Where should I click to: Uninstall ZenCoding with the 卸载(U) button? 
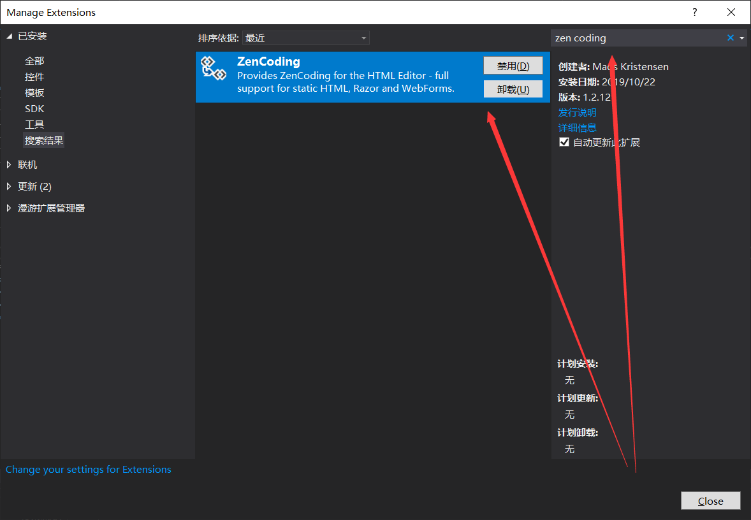click(x=513, y=89)
